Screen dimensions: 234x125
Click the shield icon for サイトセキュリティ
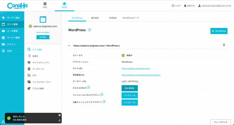coord(29,62)
